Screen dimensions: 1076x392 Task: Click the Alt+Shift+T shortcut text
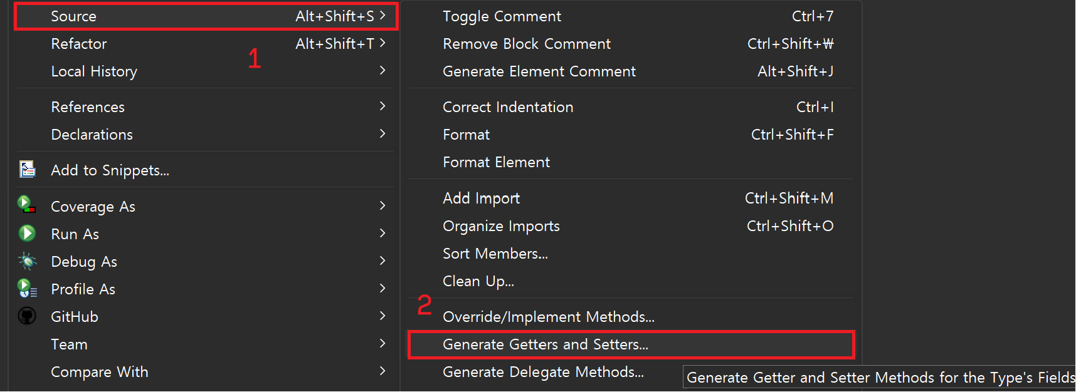pos(335,44)
